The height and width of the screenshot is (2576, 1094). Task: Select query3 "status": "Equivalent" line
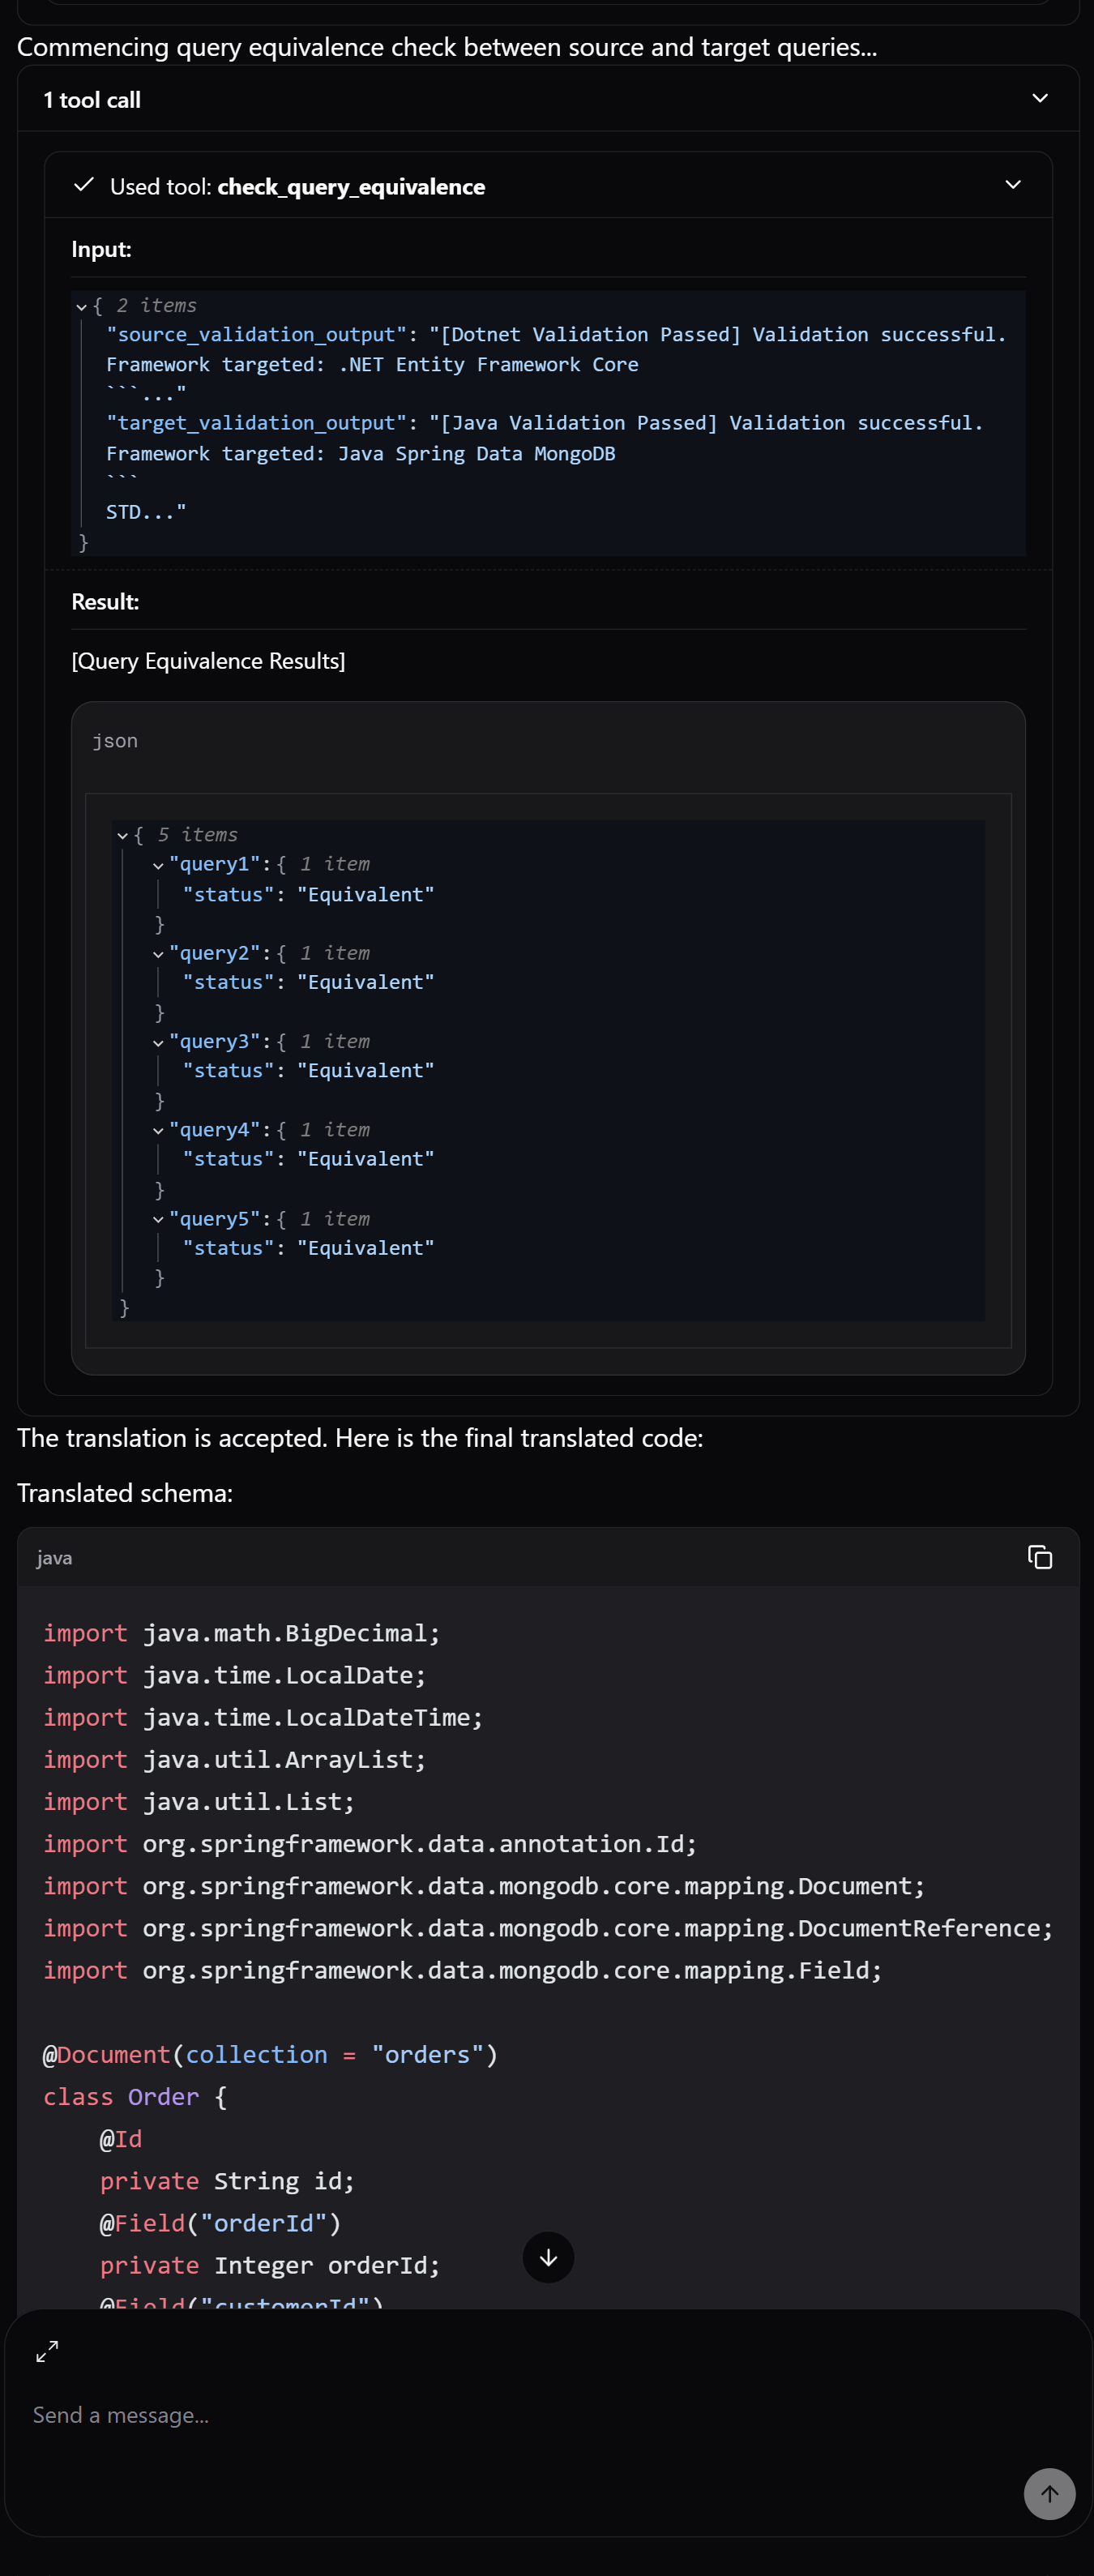(x=308, y=1071)
